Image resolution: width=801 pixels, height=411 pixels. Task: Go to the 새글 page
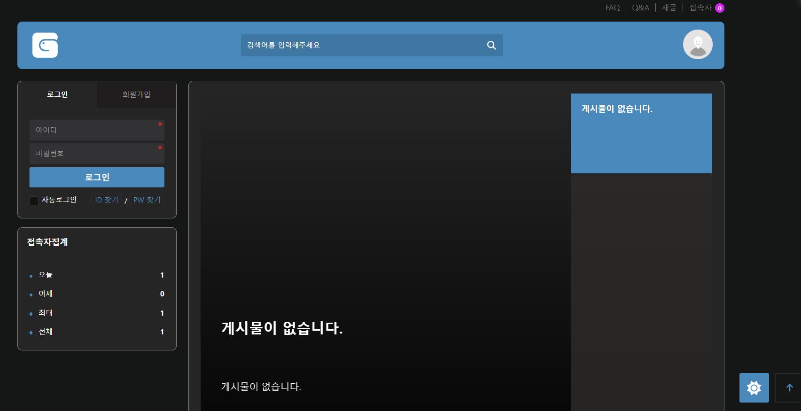point(669,8)
